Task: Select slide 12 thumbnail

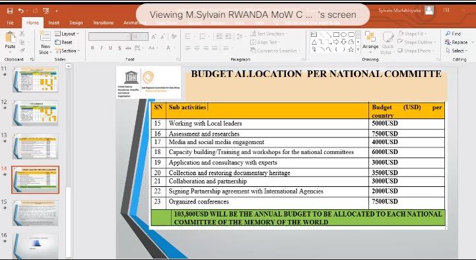Action: (x=35, y=113)
